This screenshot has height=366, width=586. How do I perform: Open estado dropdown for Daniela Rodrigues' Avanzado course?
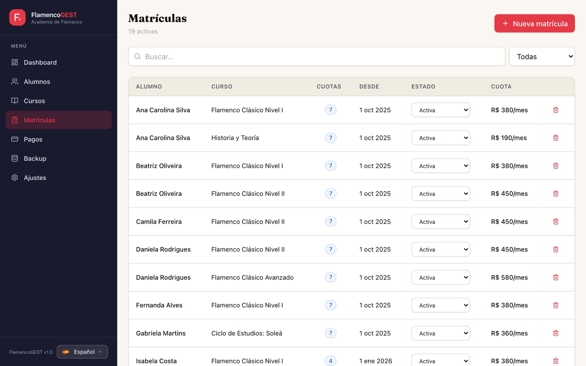[441, 277]
